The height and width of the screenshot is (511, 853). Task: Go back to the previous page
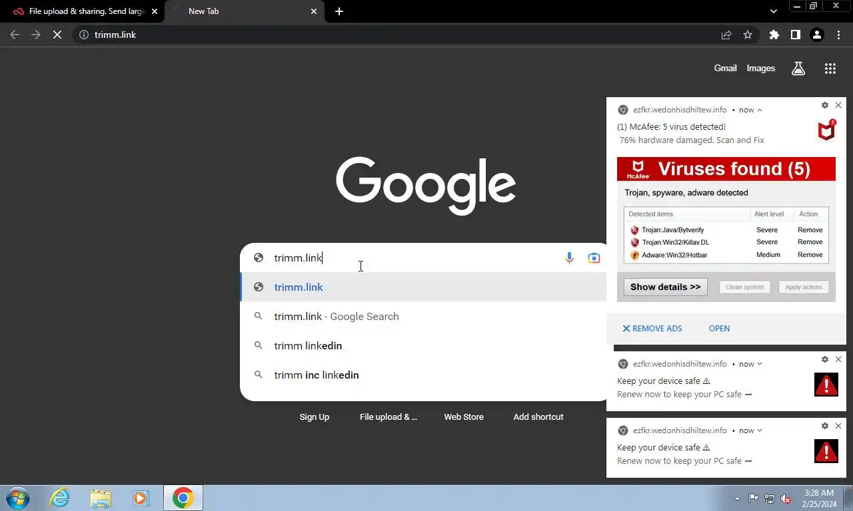pyautogui.click(x=15, y=35)
